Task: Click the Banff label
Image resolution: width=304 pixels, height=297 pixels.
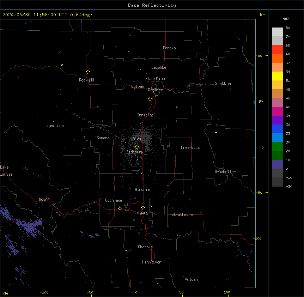Action: point(44,200)
